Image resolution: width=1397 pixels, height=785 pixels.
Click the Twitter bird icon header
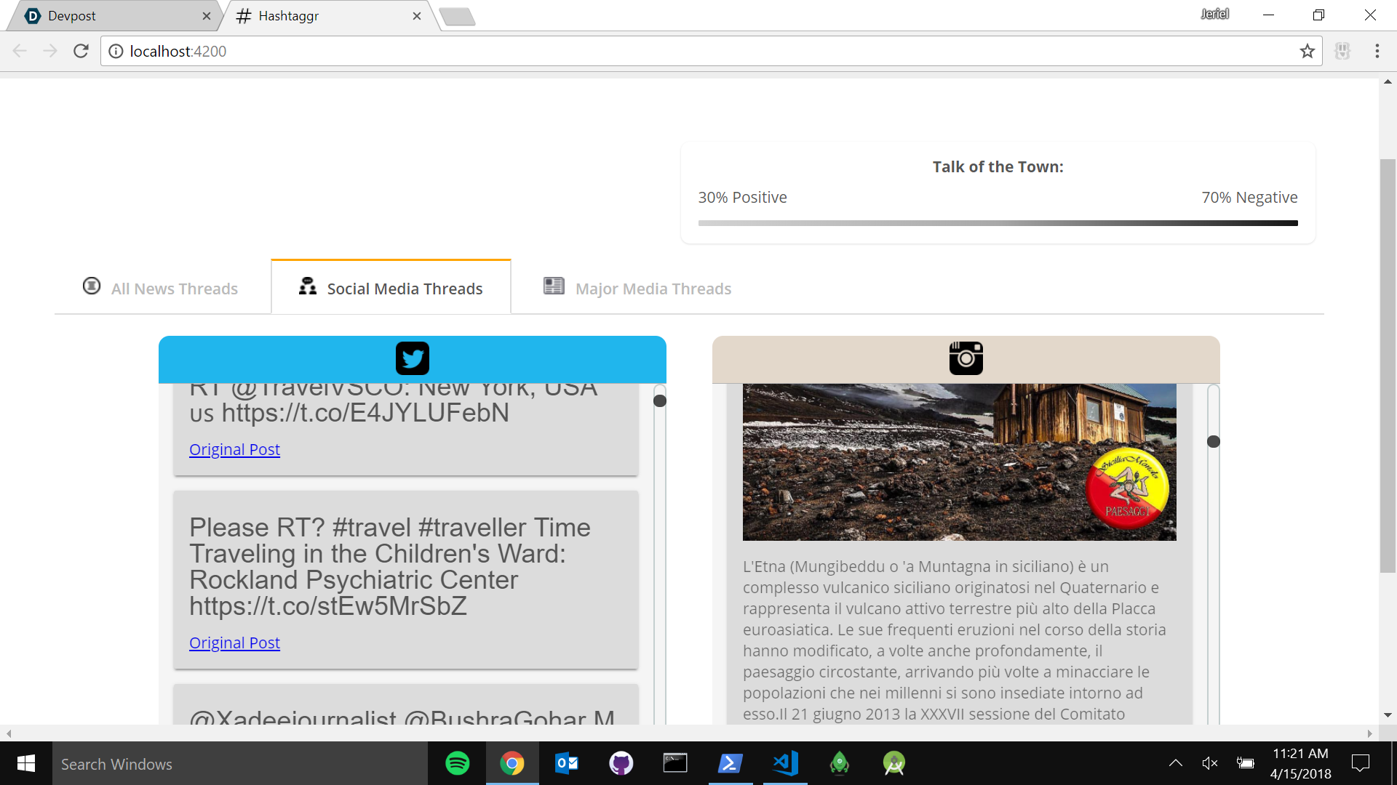point(412,358)
